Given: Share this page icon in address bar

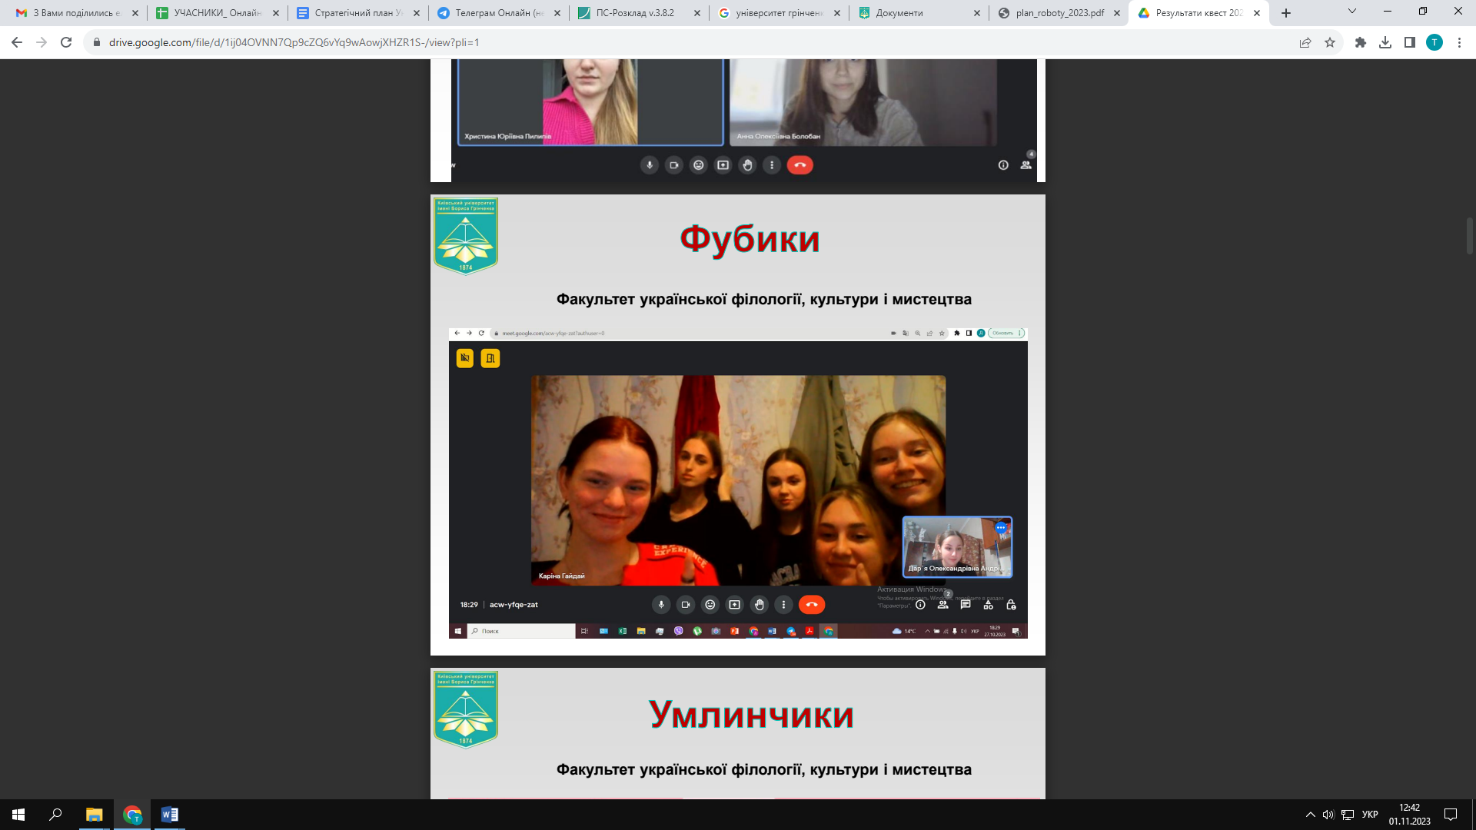Looking at the screenshot, I should (1305, 42).
